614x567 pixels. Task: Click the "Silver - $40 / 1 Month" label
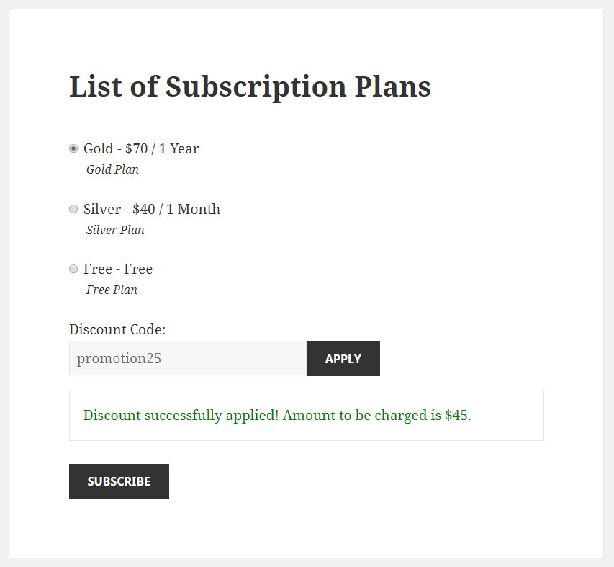pos(152,210)
